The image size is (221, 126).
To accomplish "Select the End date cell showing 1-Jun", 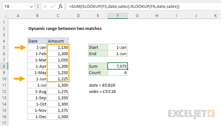I will (x=117, y=54).
